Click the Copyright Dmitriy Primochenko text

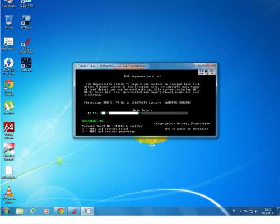(x=182, y=124)
